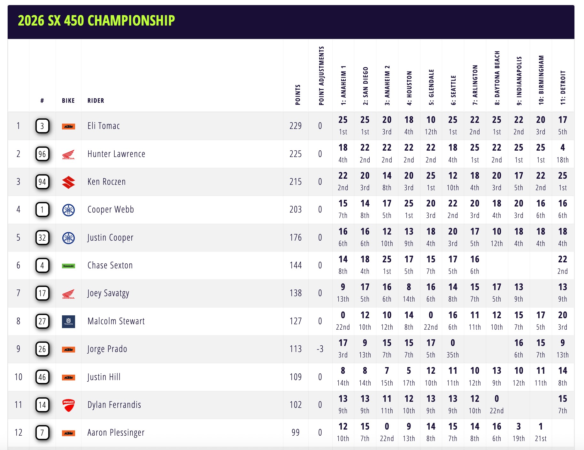Viewport: 584px width, 450px height.
Task: Sort by the POINTS column header
Action: 298,95
